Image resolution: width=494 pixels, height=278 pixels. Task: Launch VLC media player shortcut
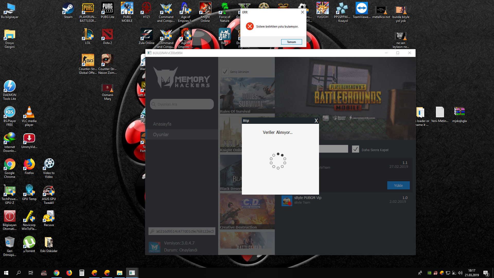29,116
